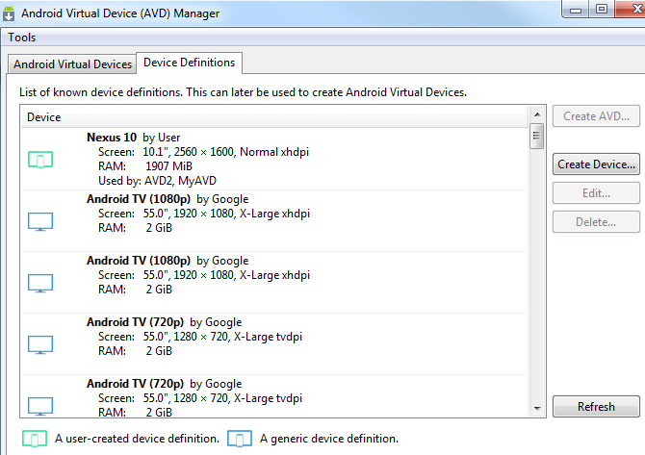Open the Tools menu
The width and height of the screenshot is (645, 455).
pyautogui.click(x=22, y=38)
